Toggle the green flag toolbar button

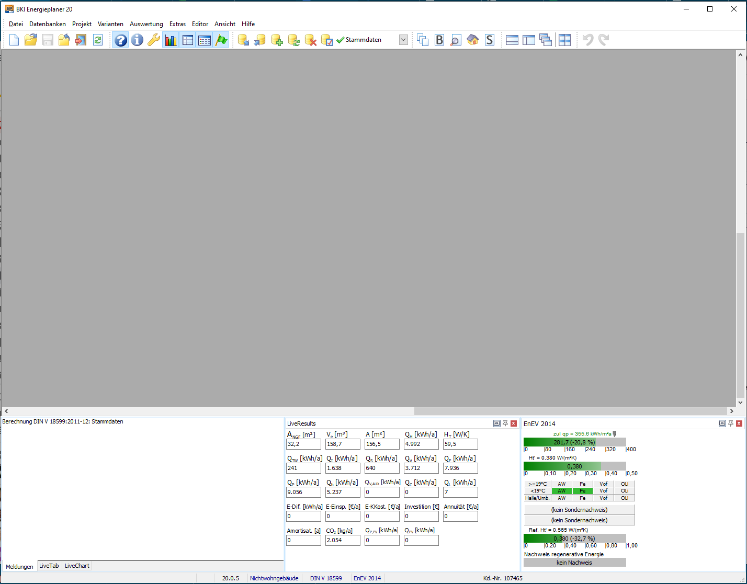(x=221, y=40)
